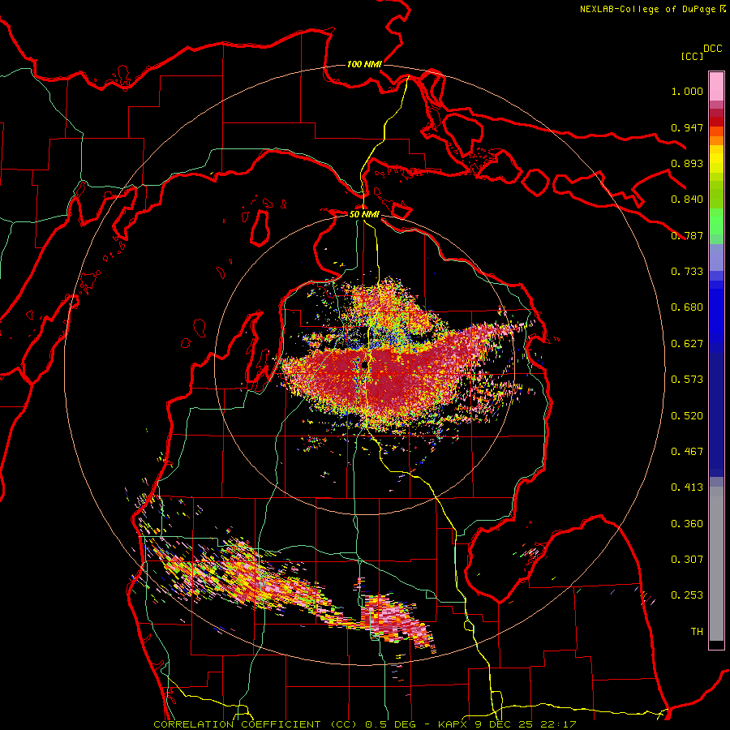This screenshot has height=730, width=730.
Task: Click the 0.467 scale value
Action: 687,452
